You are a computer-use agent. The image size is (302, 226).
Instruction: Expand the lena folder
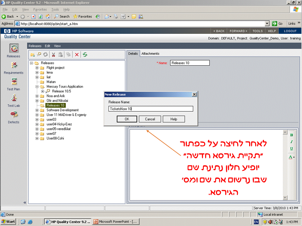click(37, 73)
